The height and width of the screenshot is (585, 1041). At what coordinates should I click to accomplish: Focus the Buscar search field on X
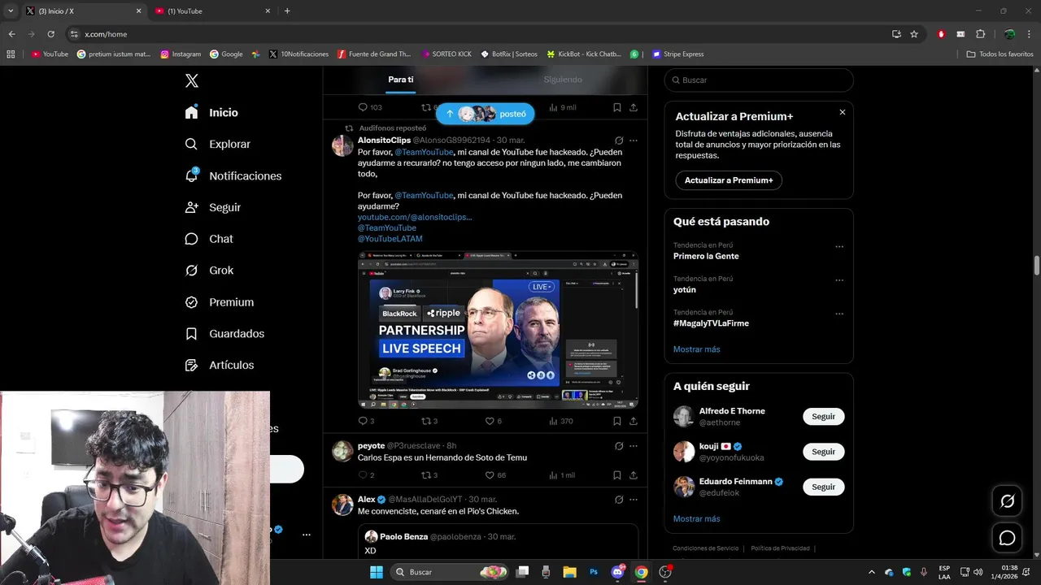point(759,80)
